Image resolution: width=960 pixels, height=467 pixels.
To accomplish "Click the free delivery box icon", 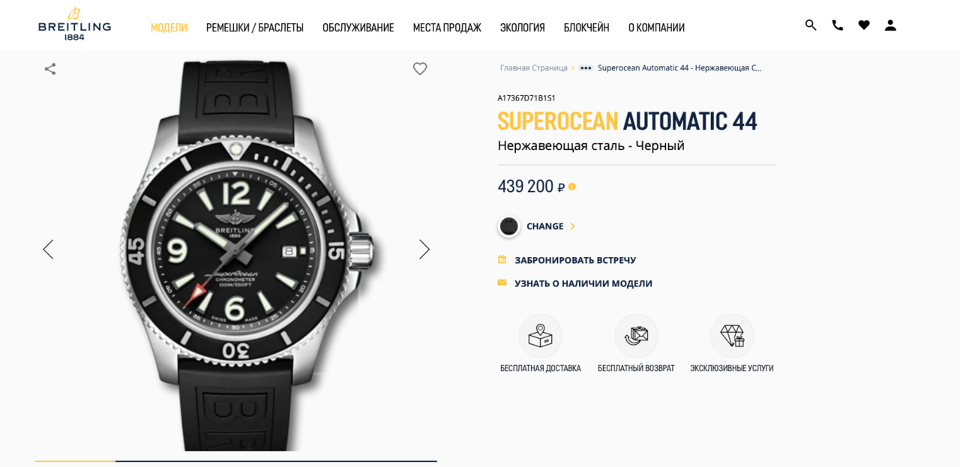I will tap(540, 336).
